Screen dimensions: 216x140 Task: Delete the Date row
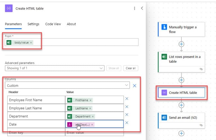coord(127,123)
